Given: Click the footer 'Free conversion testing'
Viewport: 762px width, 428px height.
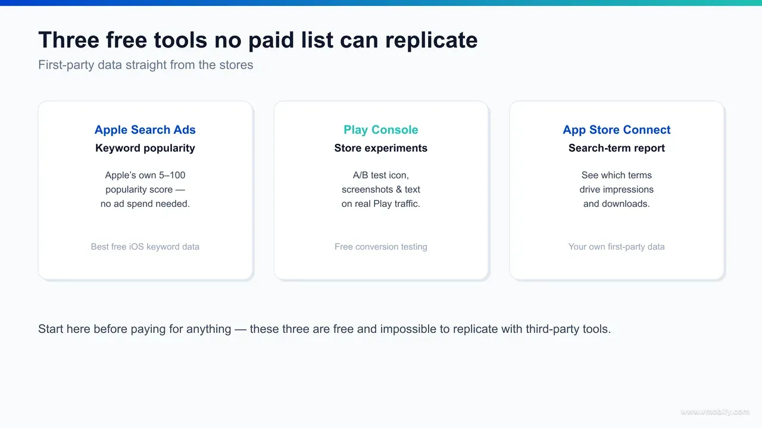Looking at the screenshot, I should pos(381,246).
